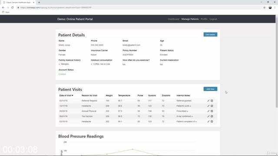Click the page vertical scrollbar
The height and width of the screenshot is (156, 278).
[x=277, y=62]
